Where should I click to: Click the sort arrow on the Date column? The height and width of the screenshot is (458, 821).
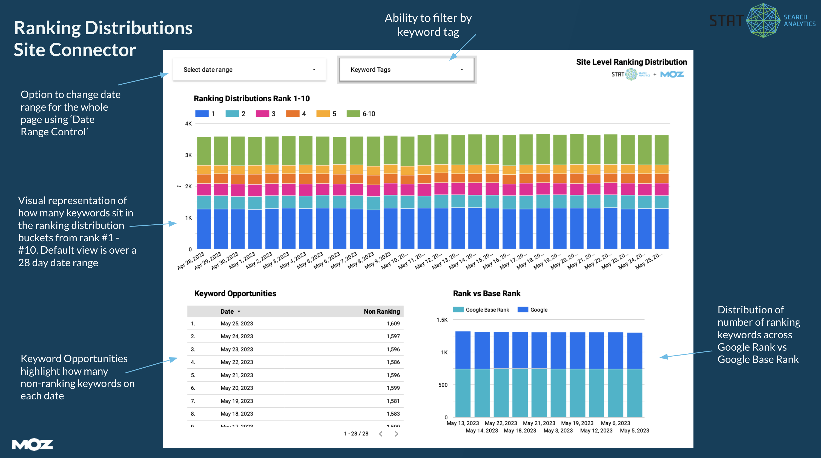pos(239,311)
